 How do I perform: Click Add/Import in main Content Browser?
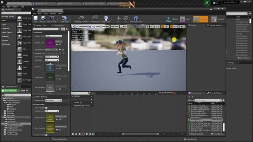tap(9, 91)
